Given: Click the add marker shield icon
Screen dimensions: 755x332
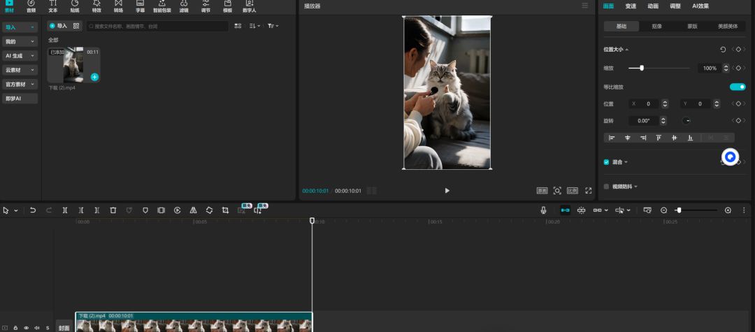Looking at the screenshot, I should (x=145, y=210).
